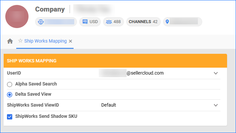Expand the UserID dropdown chevron

pos(216,73)
